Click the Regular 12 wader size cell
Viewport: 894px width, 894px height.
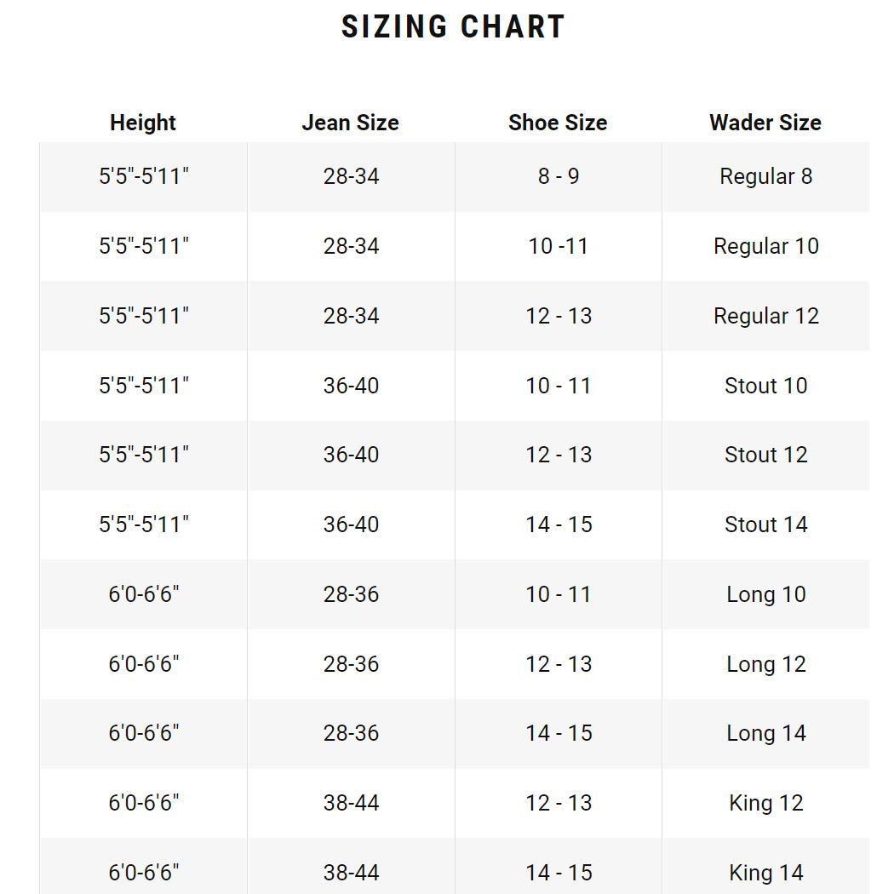tap(765, 316)
